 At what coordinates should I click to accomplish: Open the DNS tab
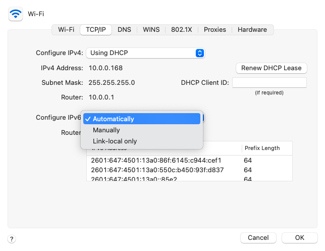124,30
